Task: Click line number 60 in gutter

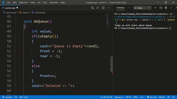Action: click(9, 91)
